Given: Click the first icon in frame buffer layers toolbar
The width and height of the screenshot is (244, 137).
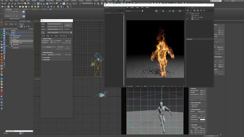Looking at the screenshot, I should (x=188, y=10).
